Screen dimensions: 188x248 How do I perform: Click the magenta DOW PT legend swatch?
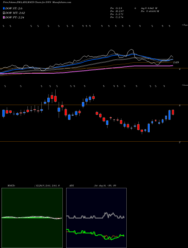click(4, 17)
